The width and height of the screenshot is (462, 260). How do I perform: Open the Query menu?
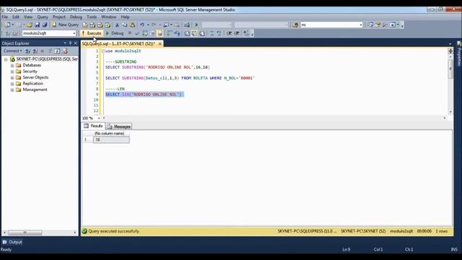point(43,17)
